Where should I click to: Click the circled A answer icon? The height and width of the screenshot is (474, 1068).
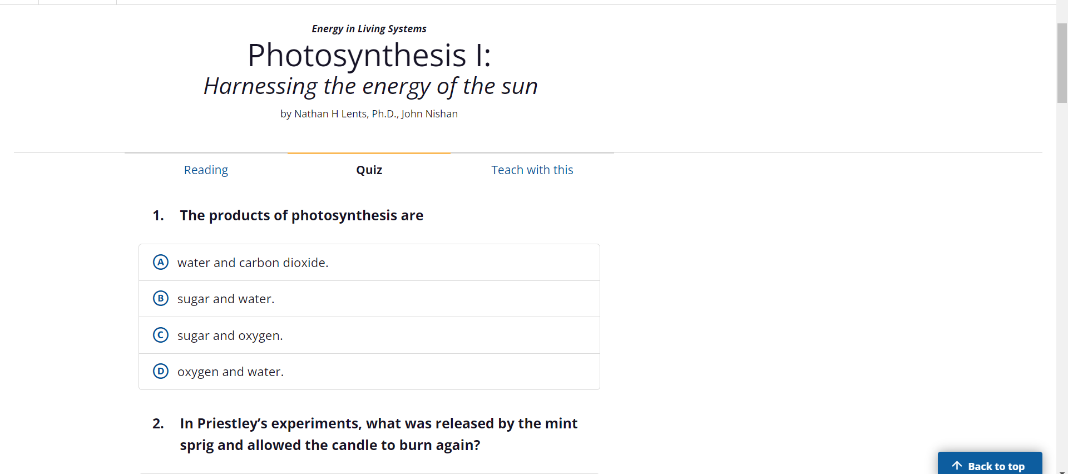(x=160, y=262)
